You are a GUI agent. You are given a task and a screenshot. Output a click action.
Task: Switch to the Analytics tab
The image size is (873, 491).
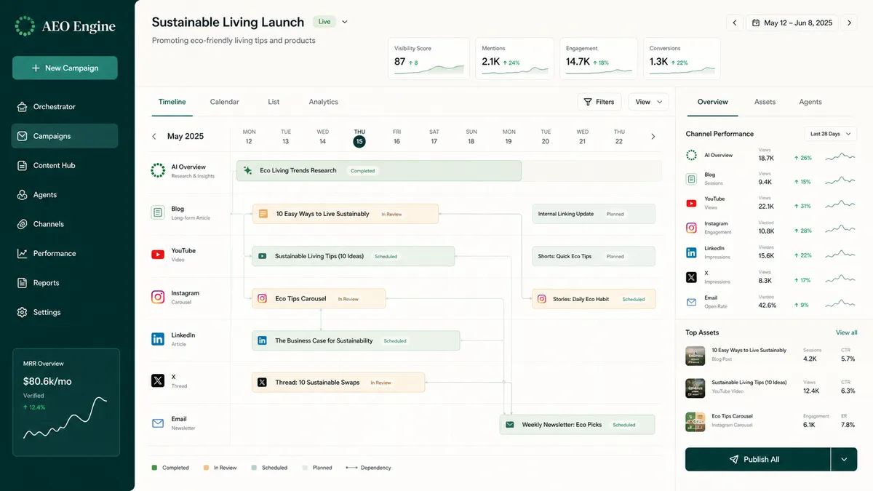click(324, 102)
